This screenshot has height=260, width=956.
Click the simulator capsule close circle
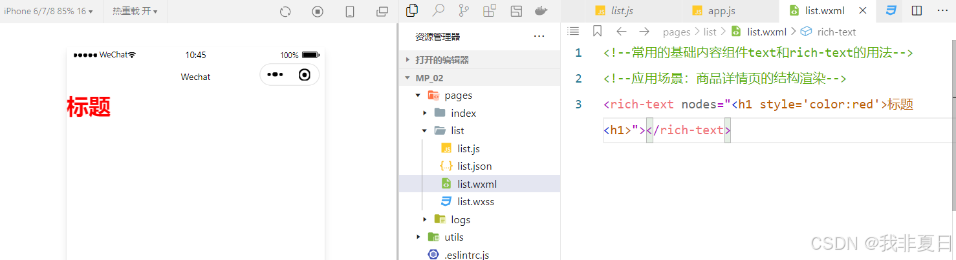click(305, 75)
